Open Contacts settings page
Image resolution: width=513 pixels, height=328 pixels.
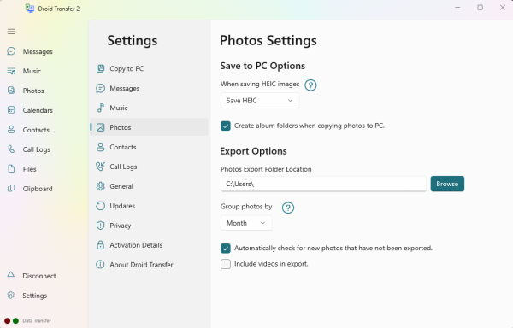[x=149, y=147]
